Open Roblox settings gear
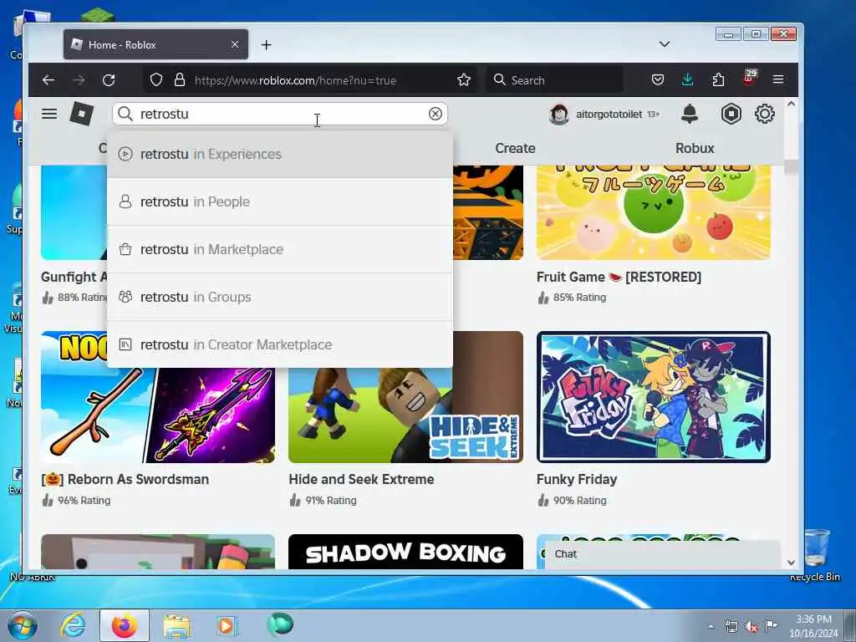This screenshot has height=642, width=856. pos(764,114)
